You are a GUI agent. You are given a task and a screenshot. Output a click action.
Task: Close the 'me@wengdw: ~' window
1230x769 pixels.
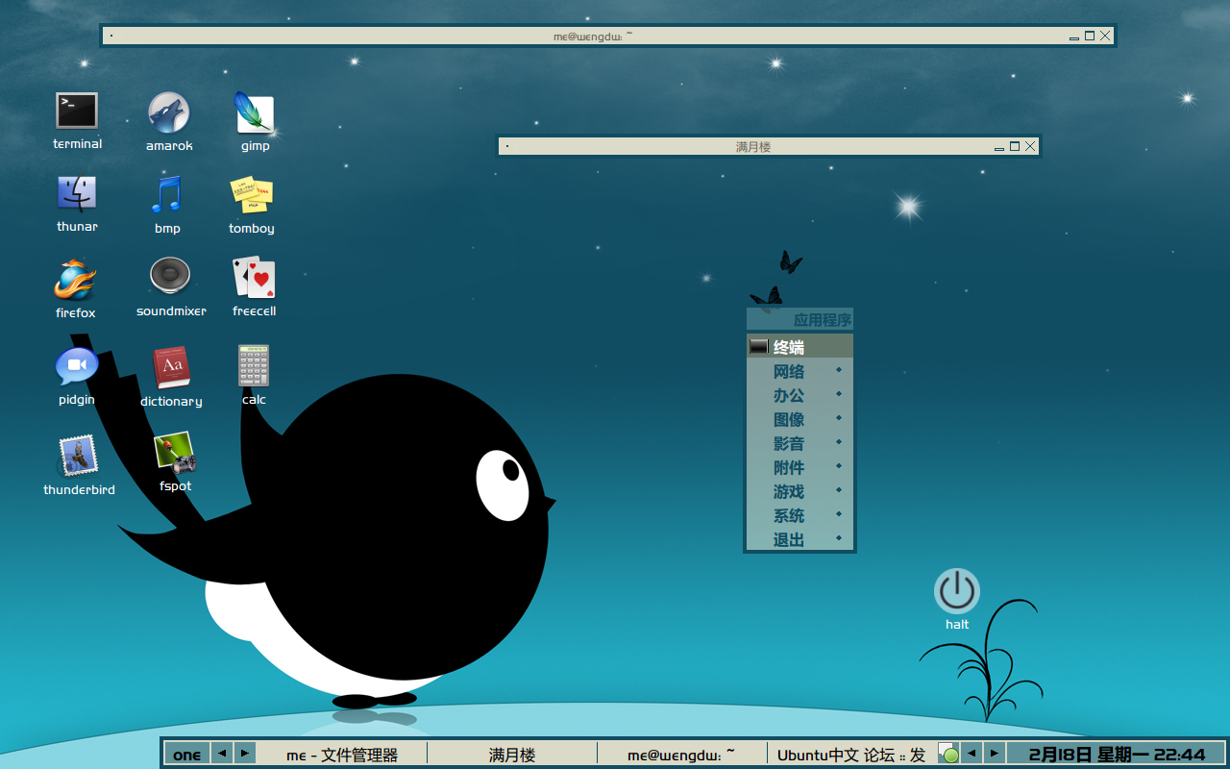coord(1105,36)
